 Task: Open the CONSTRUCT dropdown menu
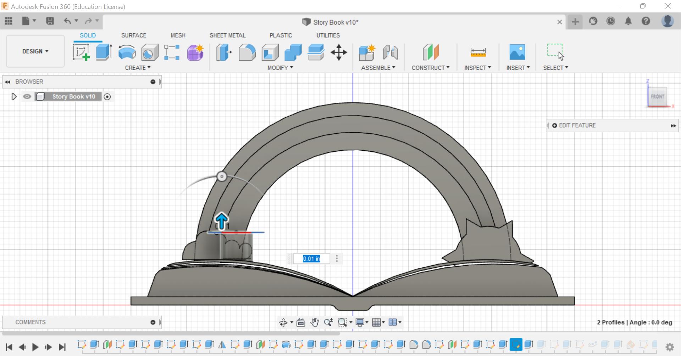tap(430, 68)
